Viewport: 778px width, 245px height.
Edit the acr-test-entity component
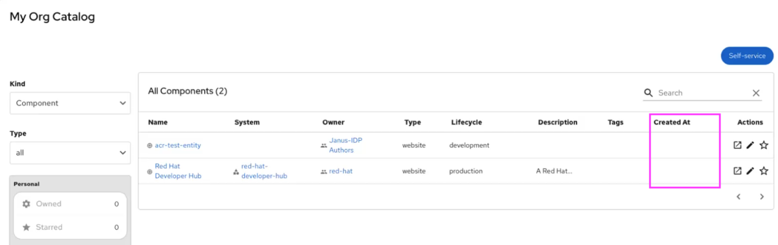[x=750, y=145]
